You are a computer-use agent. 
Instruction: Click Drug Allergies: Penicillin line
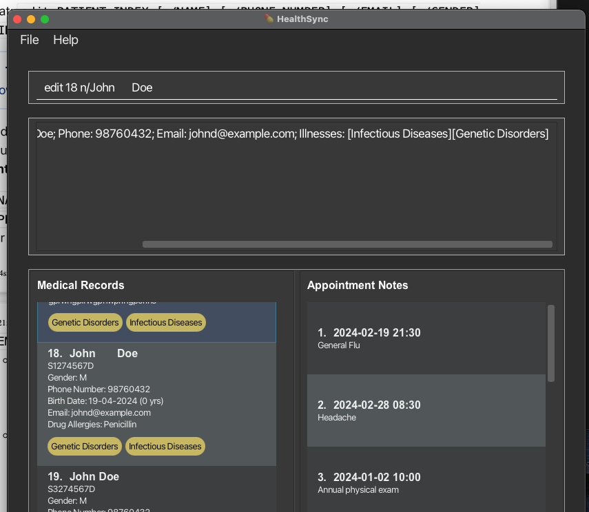click(92, 424)
